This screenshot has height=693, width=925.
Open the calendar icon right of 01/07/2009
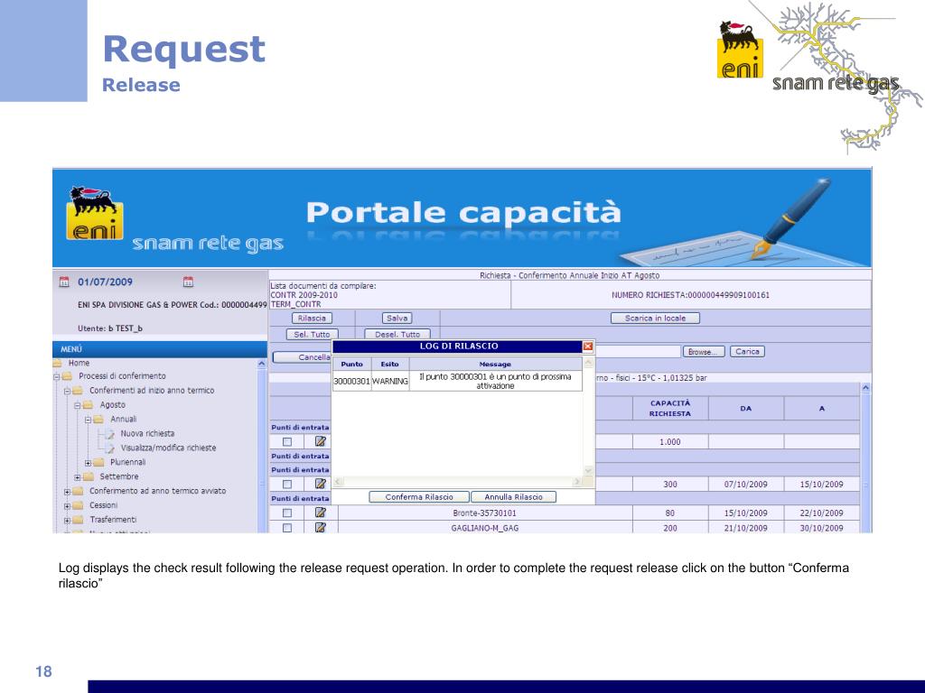[x=188, y=282]
